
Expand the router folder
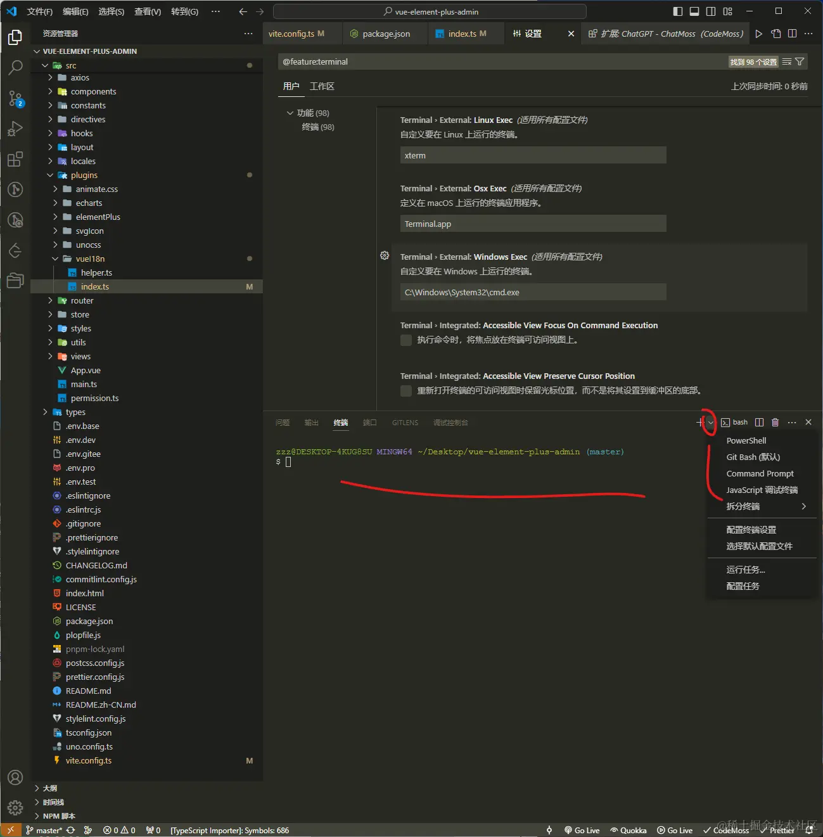[x=50, y=300]
